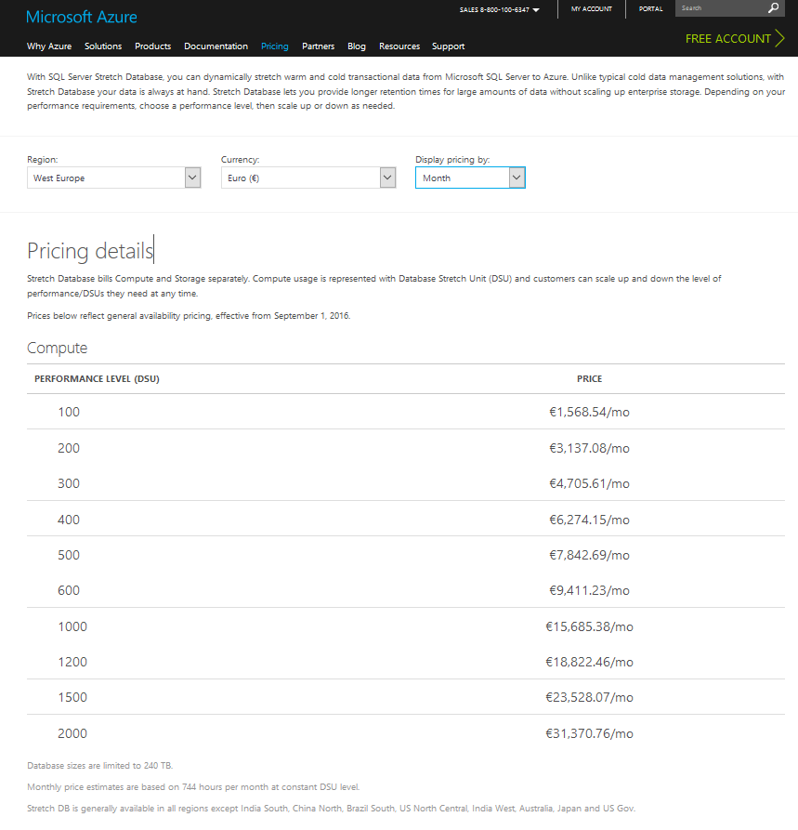Open the sales phone number dropdown arrow

(x=536, y=9)
